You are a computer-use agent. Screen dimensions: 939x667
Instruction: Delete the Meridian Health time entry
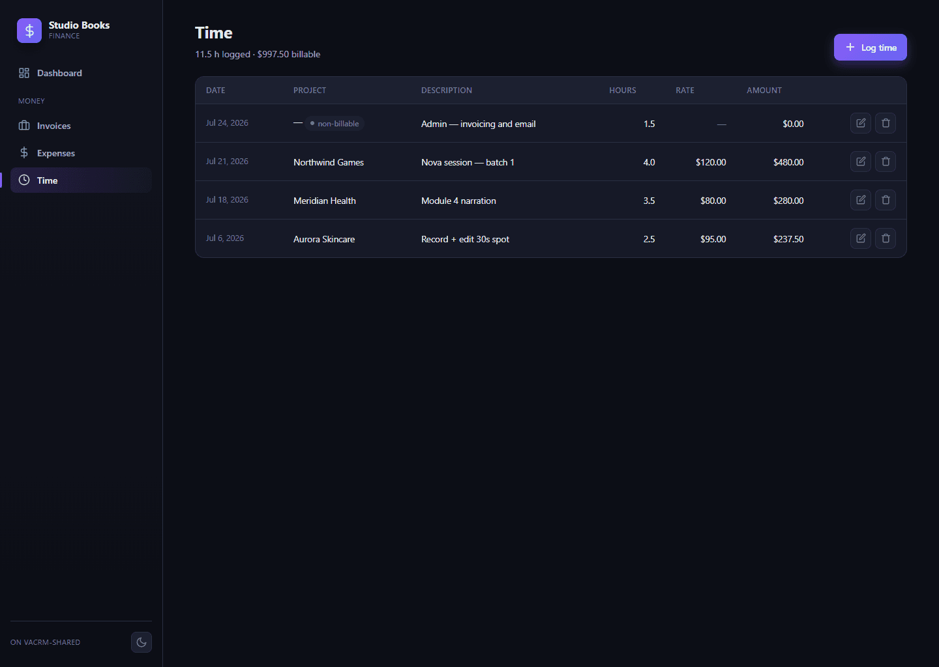886,200
